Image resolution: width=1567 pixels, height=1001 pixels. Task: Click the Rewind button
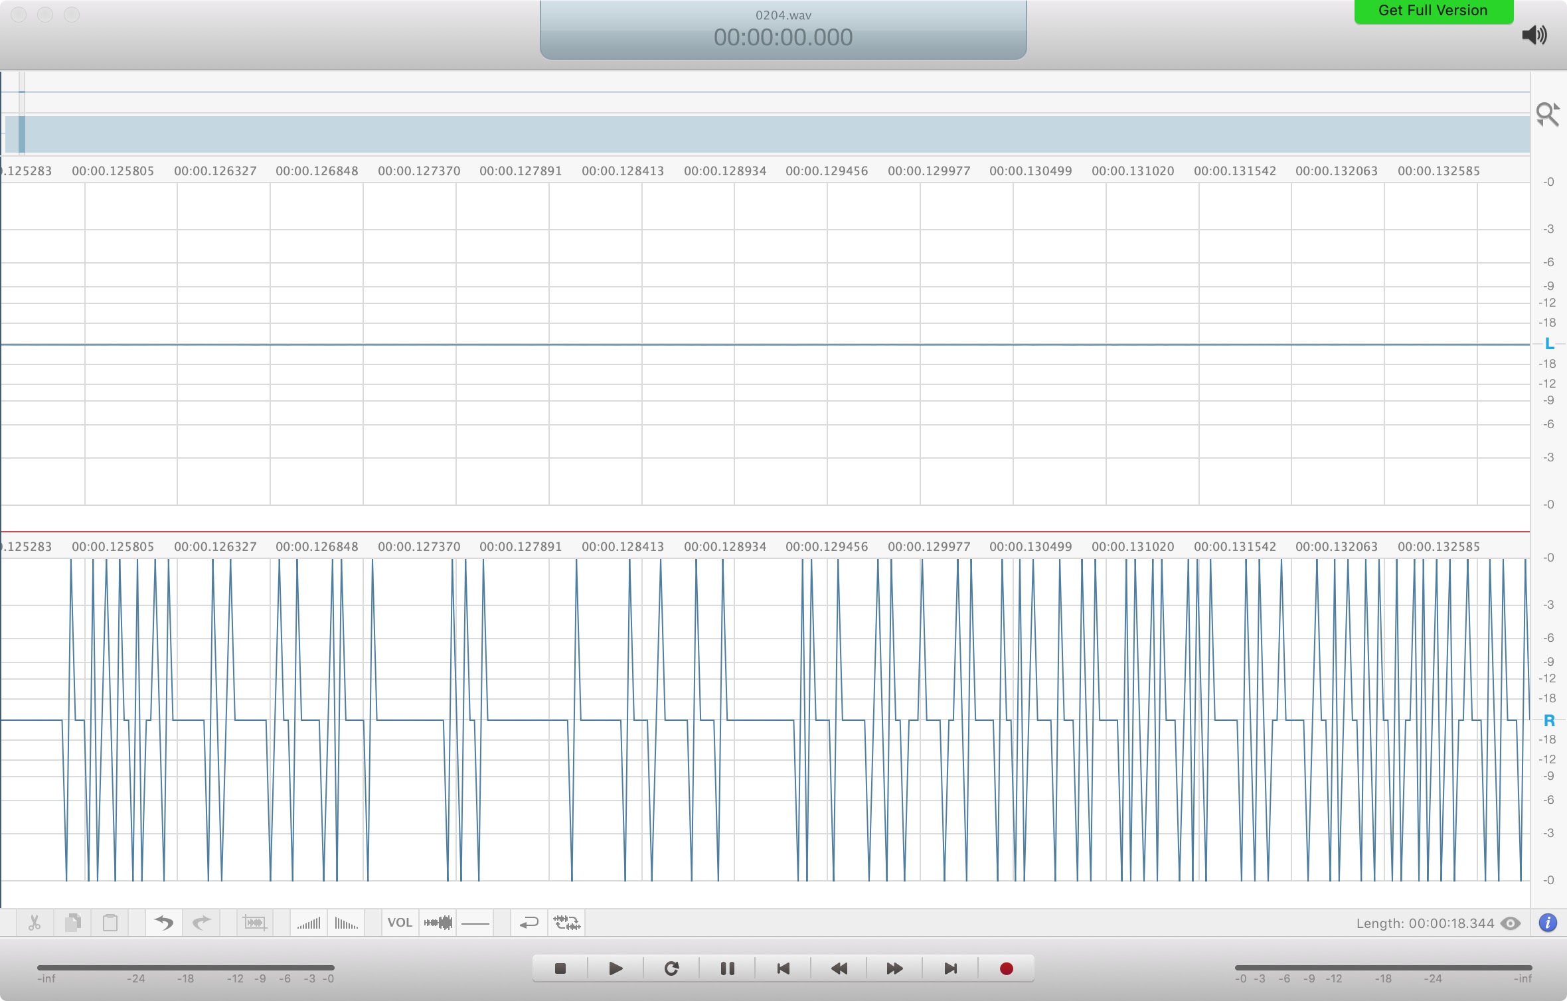[x=839, y=969]
